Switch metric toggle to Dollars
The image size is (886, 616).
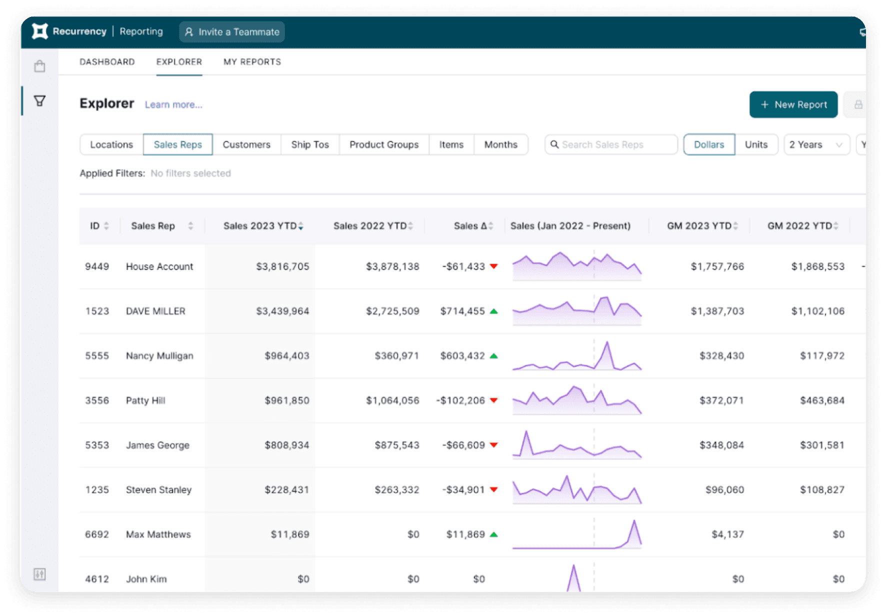708,144
